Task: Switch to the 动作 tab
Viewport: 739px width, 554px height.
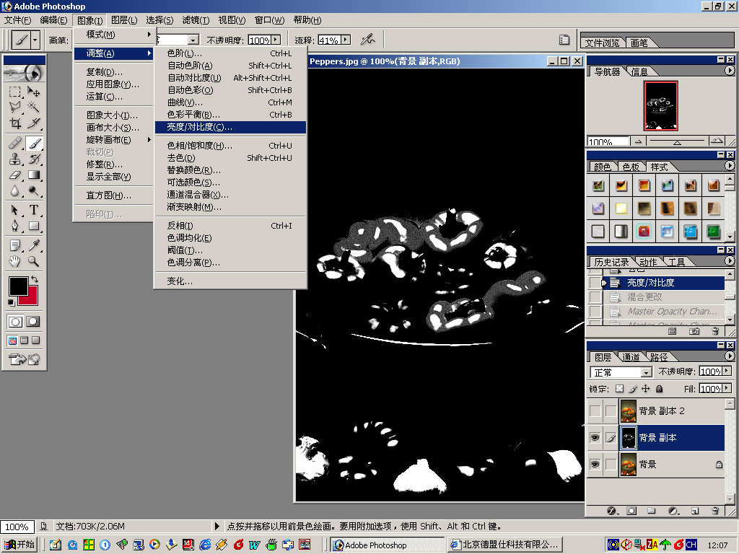Action: click(x=648, y=262)
